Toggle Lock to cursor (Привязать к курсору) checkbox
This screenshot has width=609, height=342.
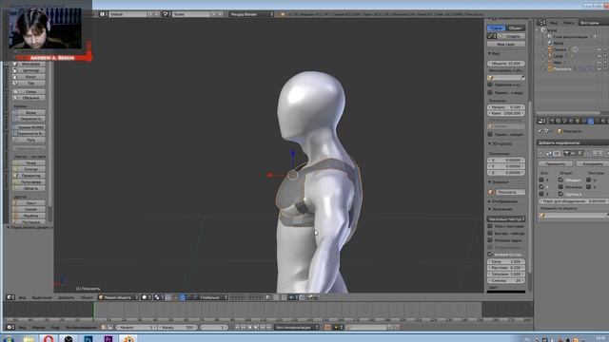click(490, 85)
